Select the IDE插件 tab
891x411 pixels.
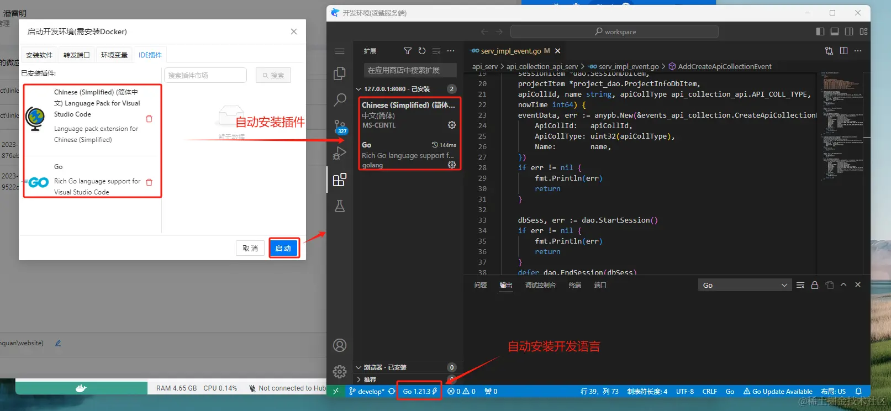[150, 55]
